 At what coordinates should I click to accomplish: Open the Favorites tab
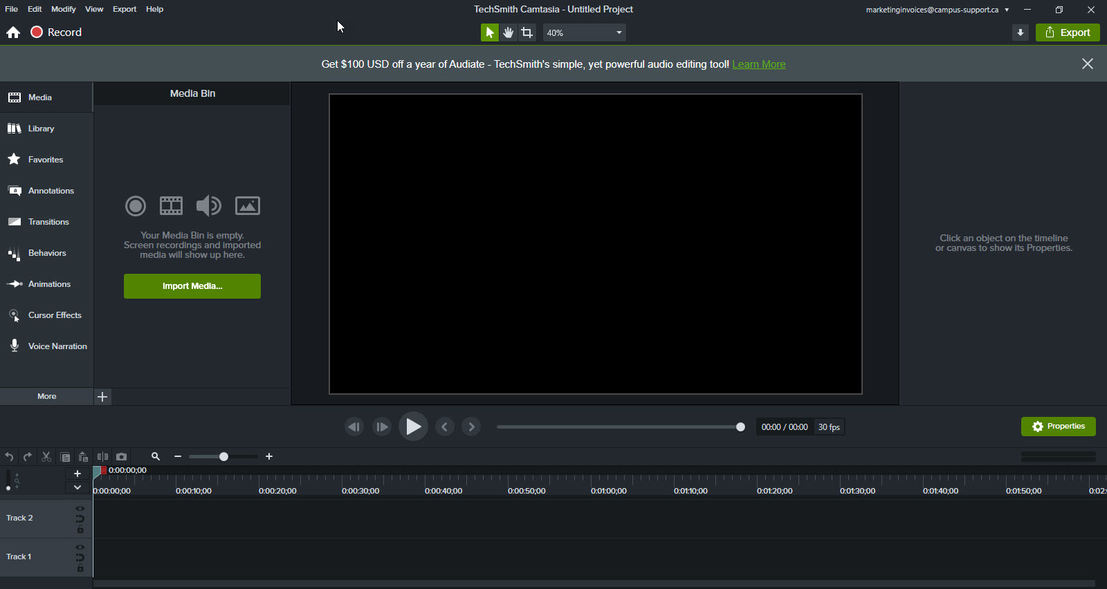pyautogui.click(x=46, y=160)
